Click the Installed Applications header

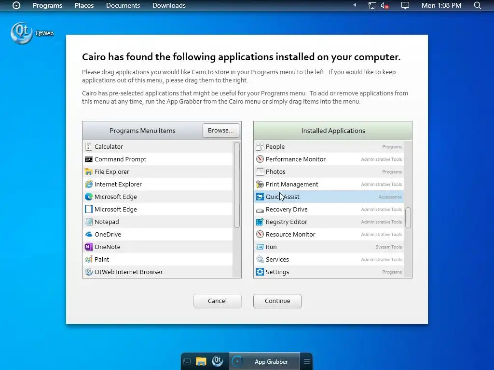(333, 131)
